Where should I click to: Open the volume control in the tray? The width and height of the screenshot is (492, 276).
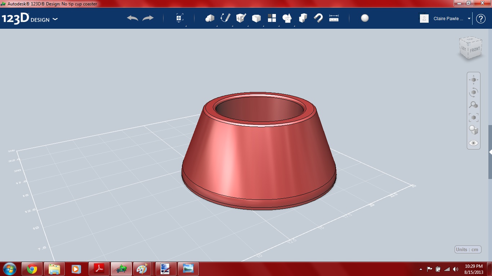456,269
